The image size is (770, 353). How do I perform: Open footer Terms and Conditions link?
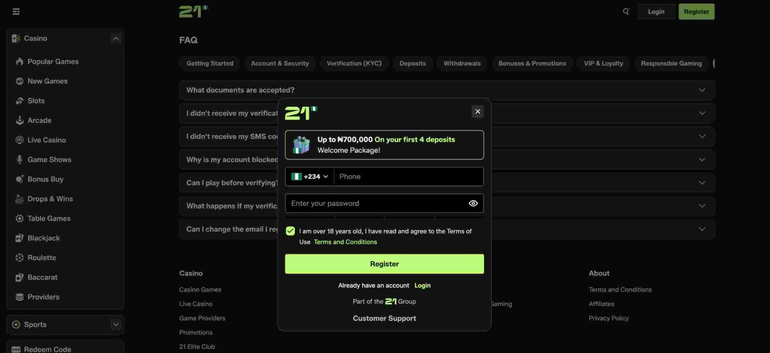click(620, 290)
